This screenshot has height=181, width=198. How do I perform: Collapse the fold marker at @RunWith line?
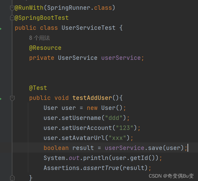(x=12, y=8)
